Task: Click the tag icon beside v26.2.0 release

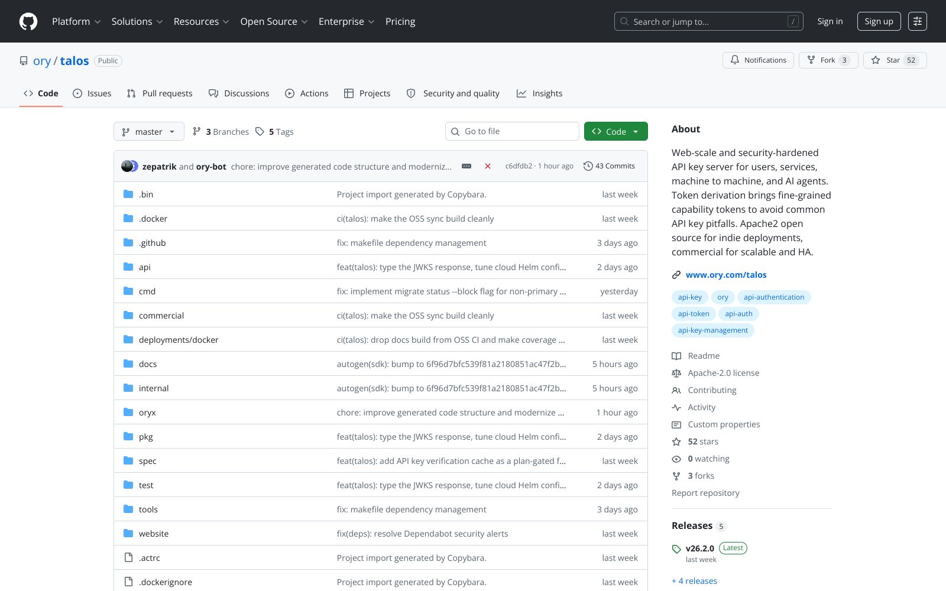Action: (676, 549)
